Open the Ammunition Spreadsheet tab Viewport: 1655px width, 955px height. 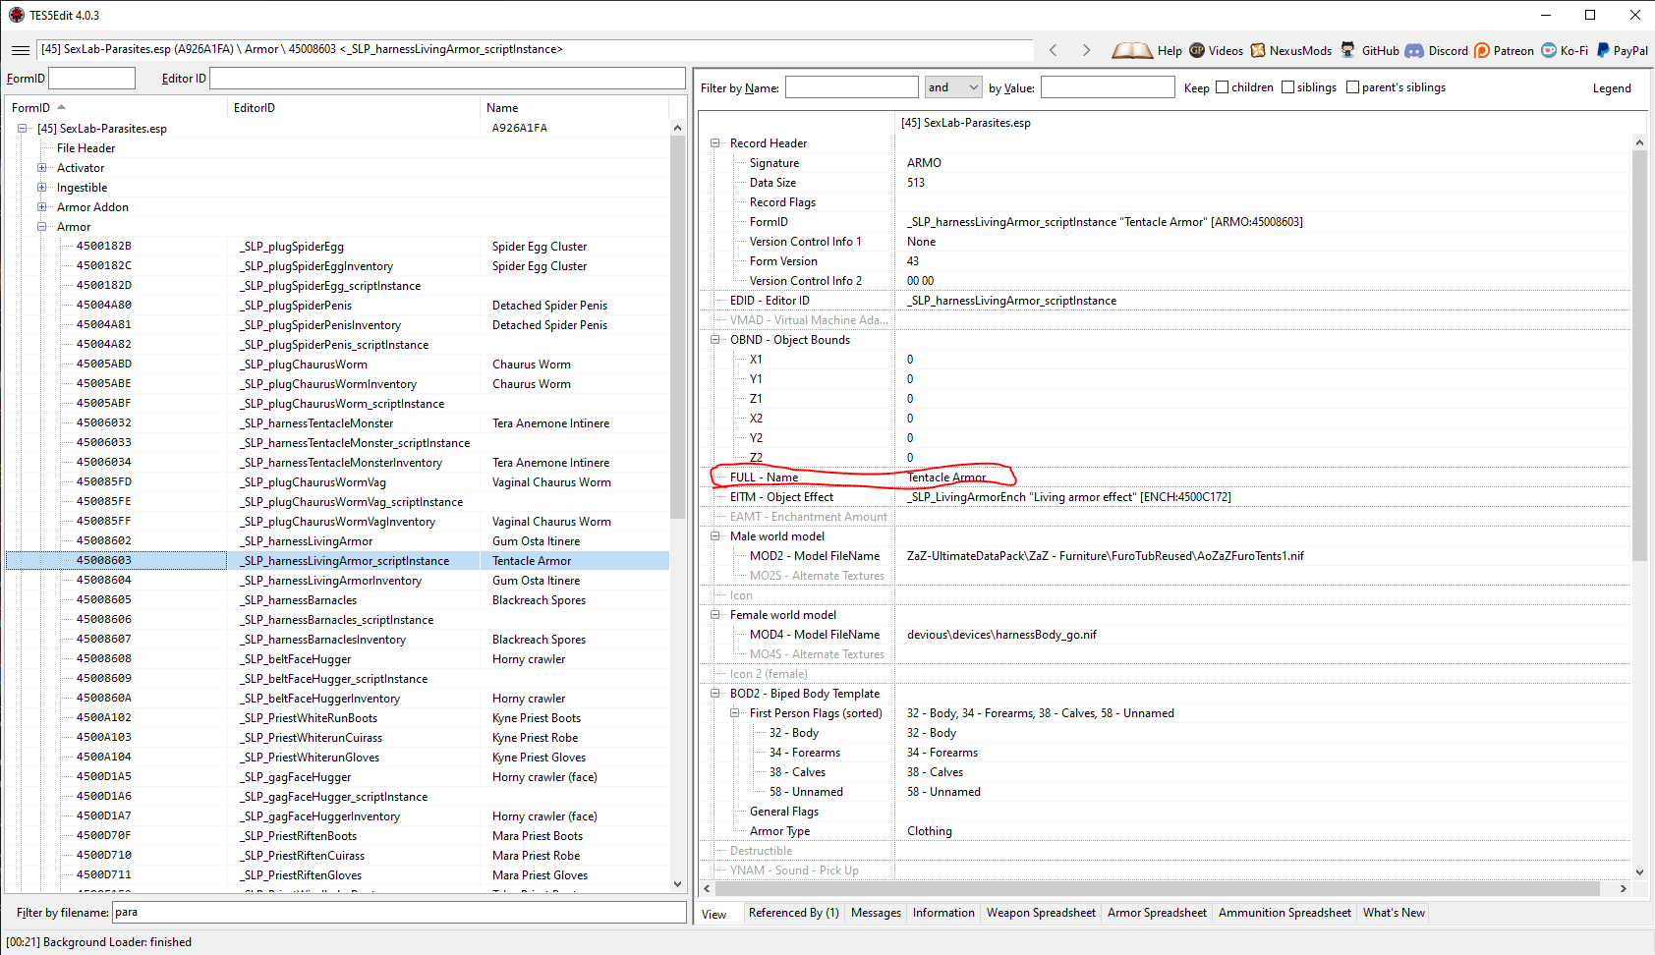(x=1284, y=913)
